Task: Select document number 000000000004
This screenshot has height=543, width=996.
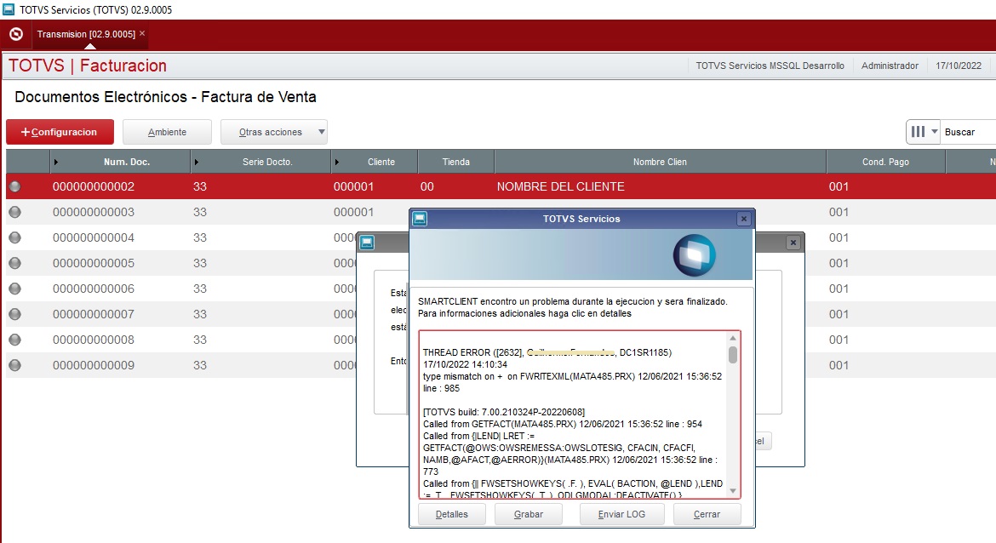Action: tap(94, 237)
